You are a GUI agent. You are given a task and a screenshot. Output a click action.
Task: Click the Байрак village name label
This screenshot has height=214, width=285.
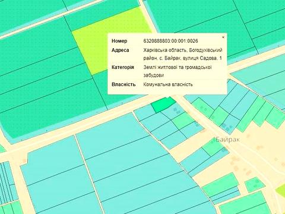pyautogui.click(x=227, y=140)
